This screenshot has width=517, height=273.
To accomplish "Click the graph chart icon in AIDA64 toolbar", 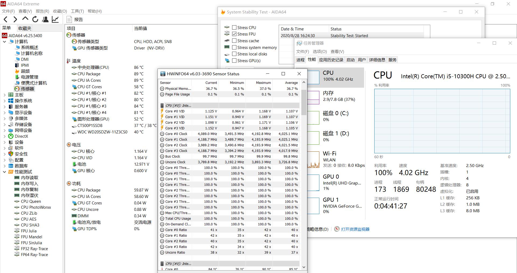I will click(x=55, y=19).
